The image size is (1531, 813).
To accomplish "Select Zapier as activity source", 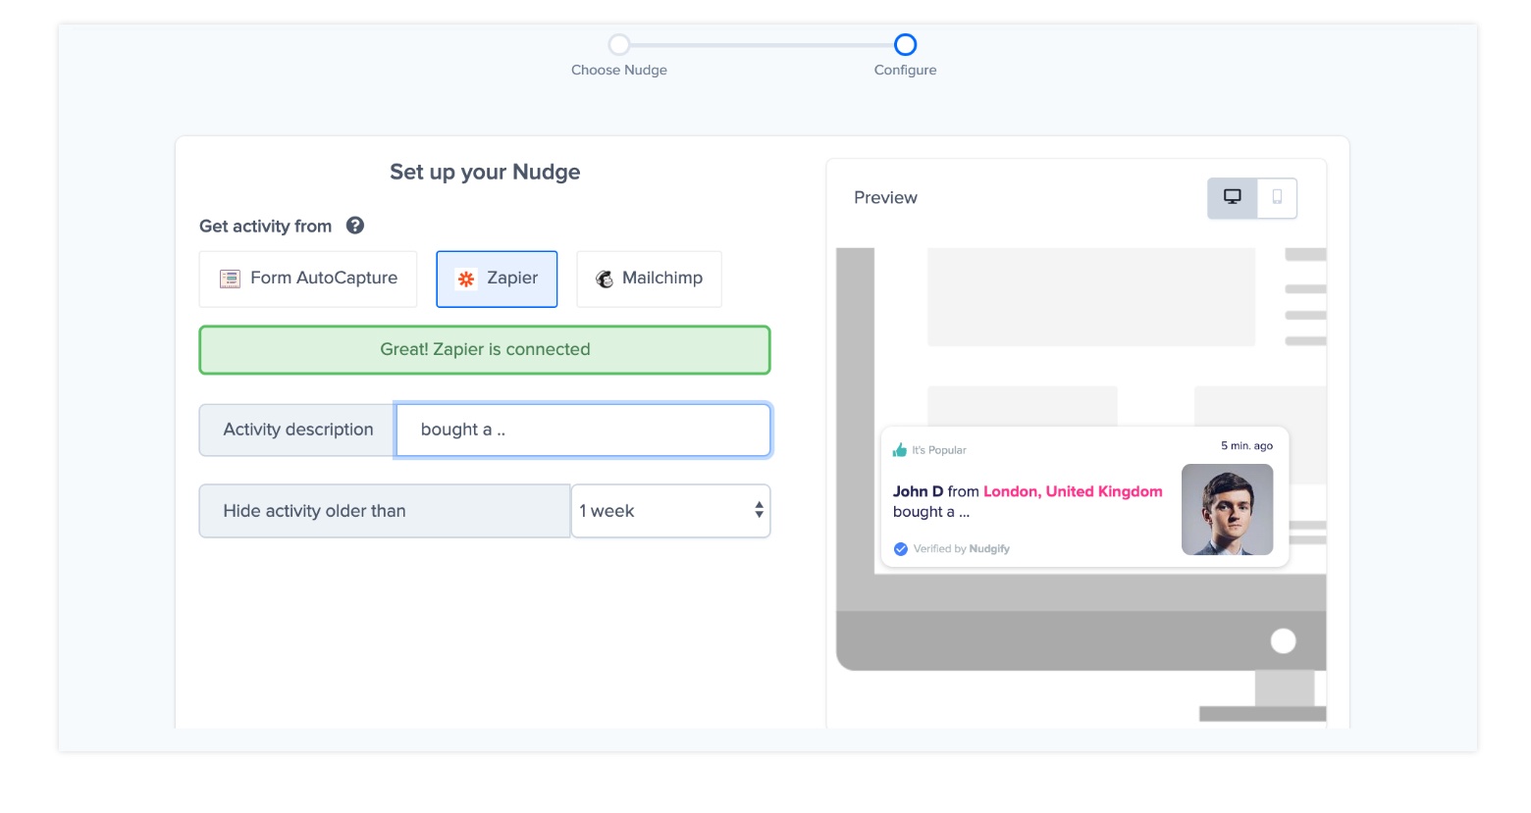I will tap(497, 279).
